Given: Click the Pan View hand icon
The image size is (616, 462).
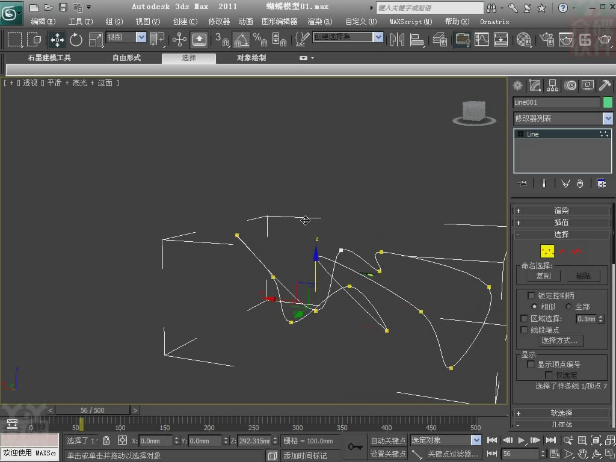Looking at the screenshot, I should coord(582,454).
